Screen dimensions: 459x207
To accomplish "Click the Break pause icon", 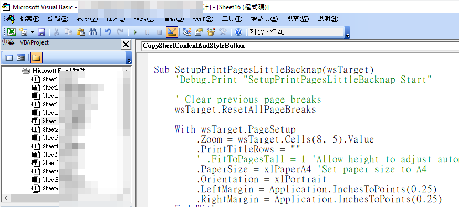I will [x=147, y=32].
